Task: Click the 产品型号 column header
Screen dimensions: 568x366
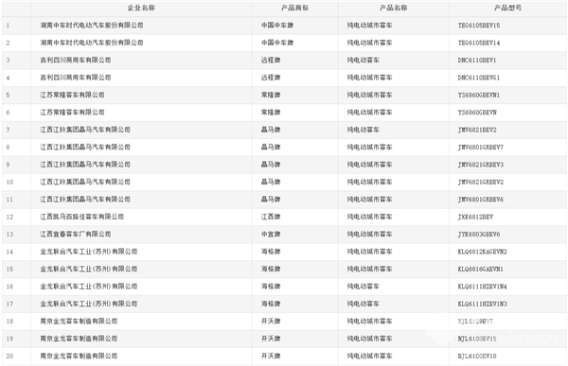Action: (507, 8)
